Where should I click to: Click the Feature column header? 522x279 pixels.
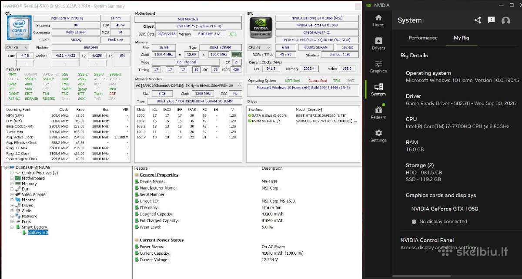(x=141, y=168)
